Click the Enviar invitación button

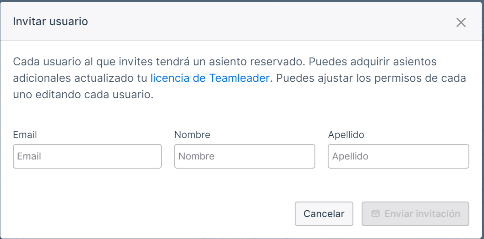click(x=415, y=214)
